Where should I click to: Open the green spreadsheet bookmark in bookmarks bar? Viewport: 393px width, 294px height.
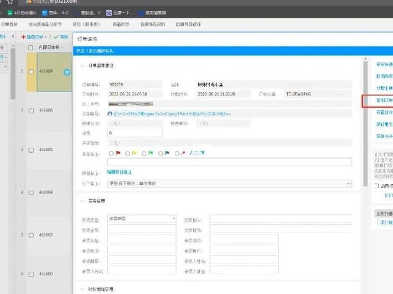(10, 13)
